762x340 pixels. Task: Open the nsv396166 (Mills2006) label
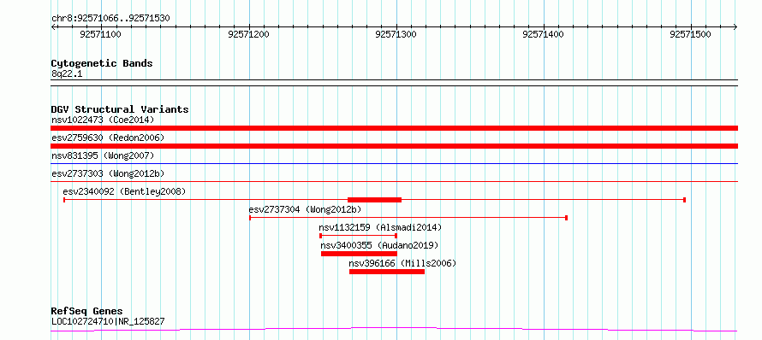403,263
